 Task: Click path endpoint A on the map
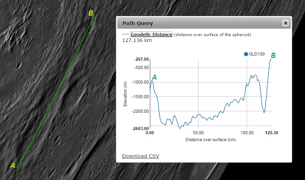click(17, 168)
